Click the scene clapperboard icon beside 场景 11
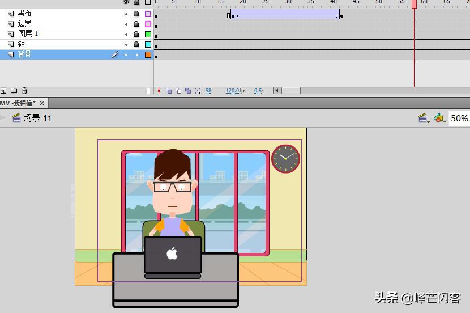470x313 pixels. click(16, 118)
